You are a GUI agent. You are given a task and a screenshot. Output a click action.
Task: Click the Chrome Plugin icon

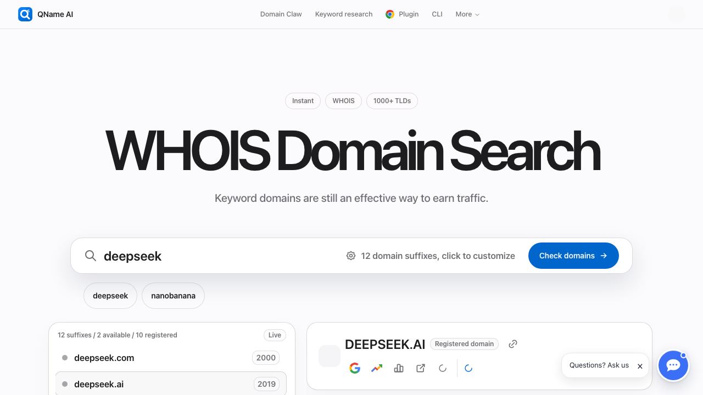click(x=390, y=14)
